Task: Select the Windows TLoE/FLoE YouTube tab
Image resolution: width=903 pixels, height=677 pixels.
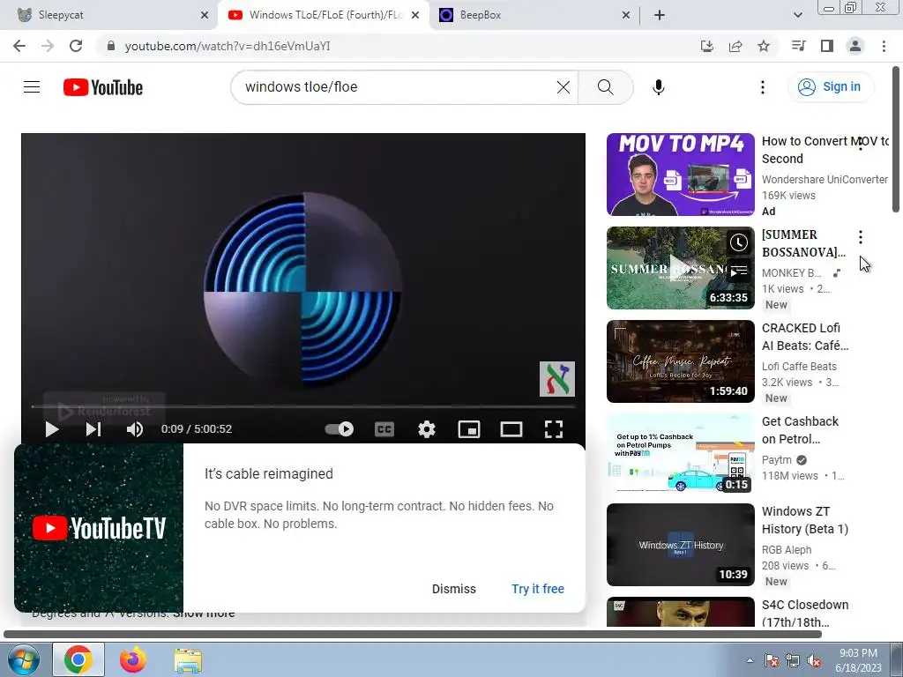Action: 325,15
